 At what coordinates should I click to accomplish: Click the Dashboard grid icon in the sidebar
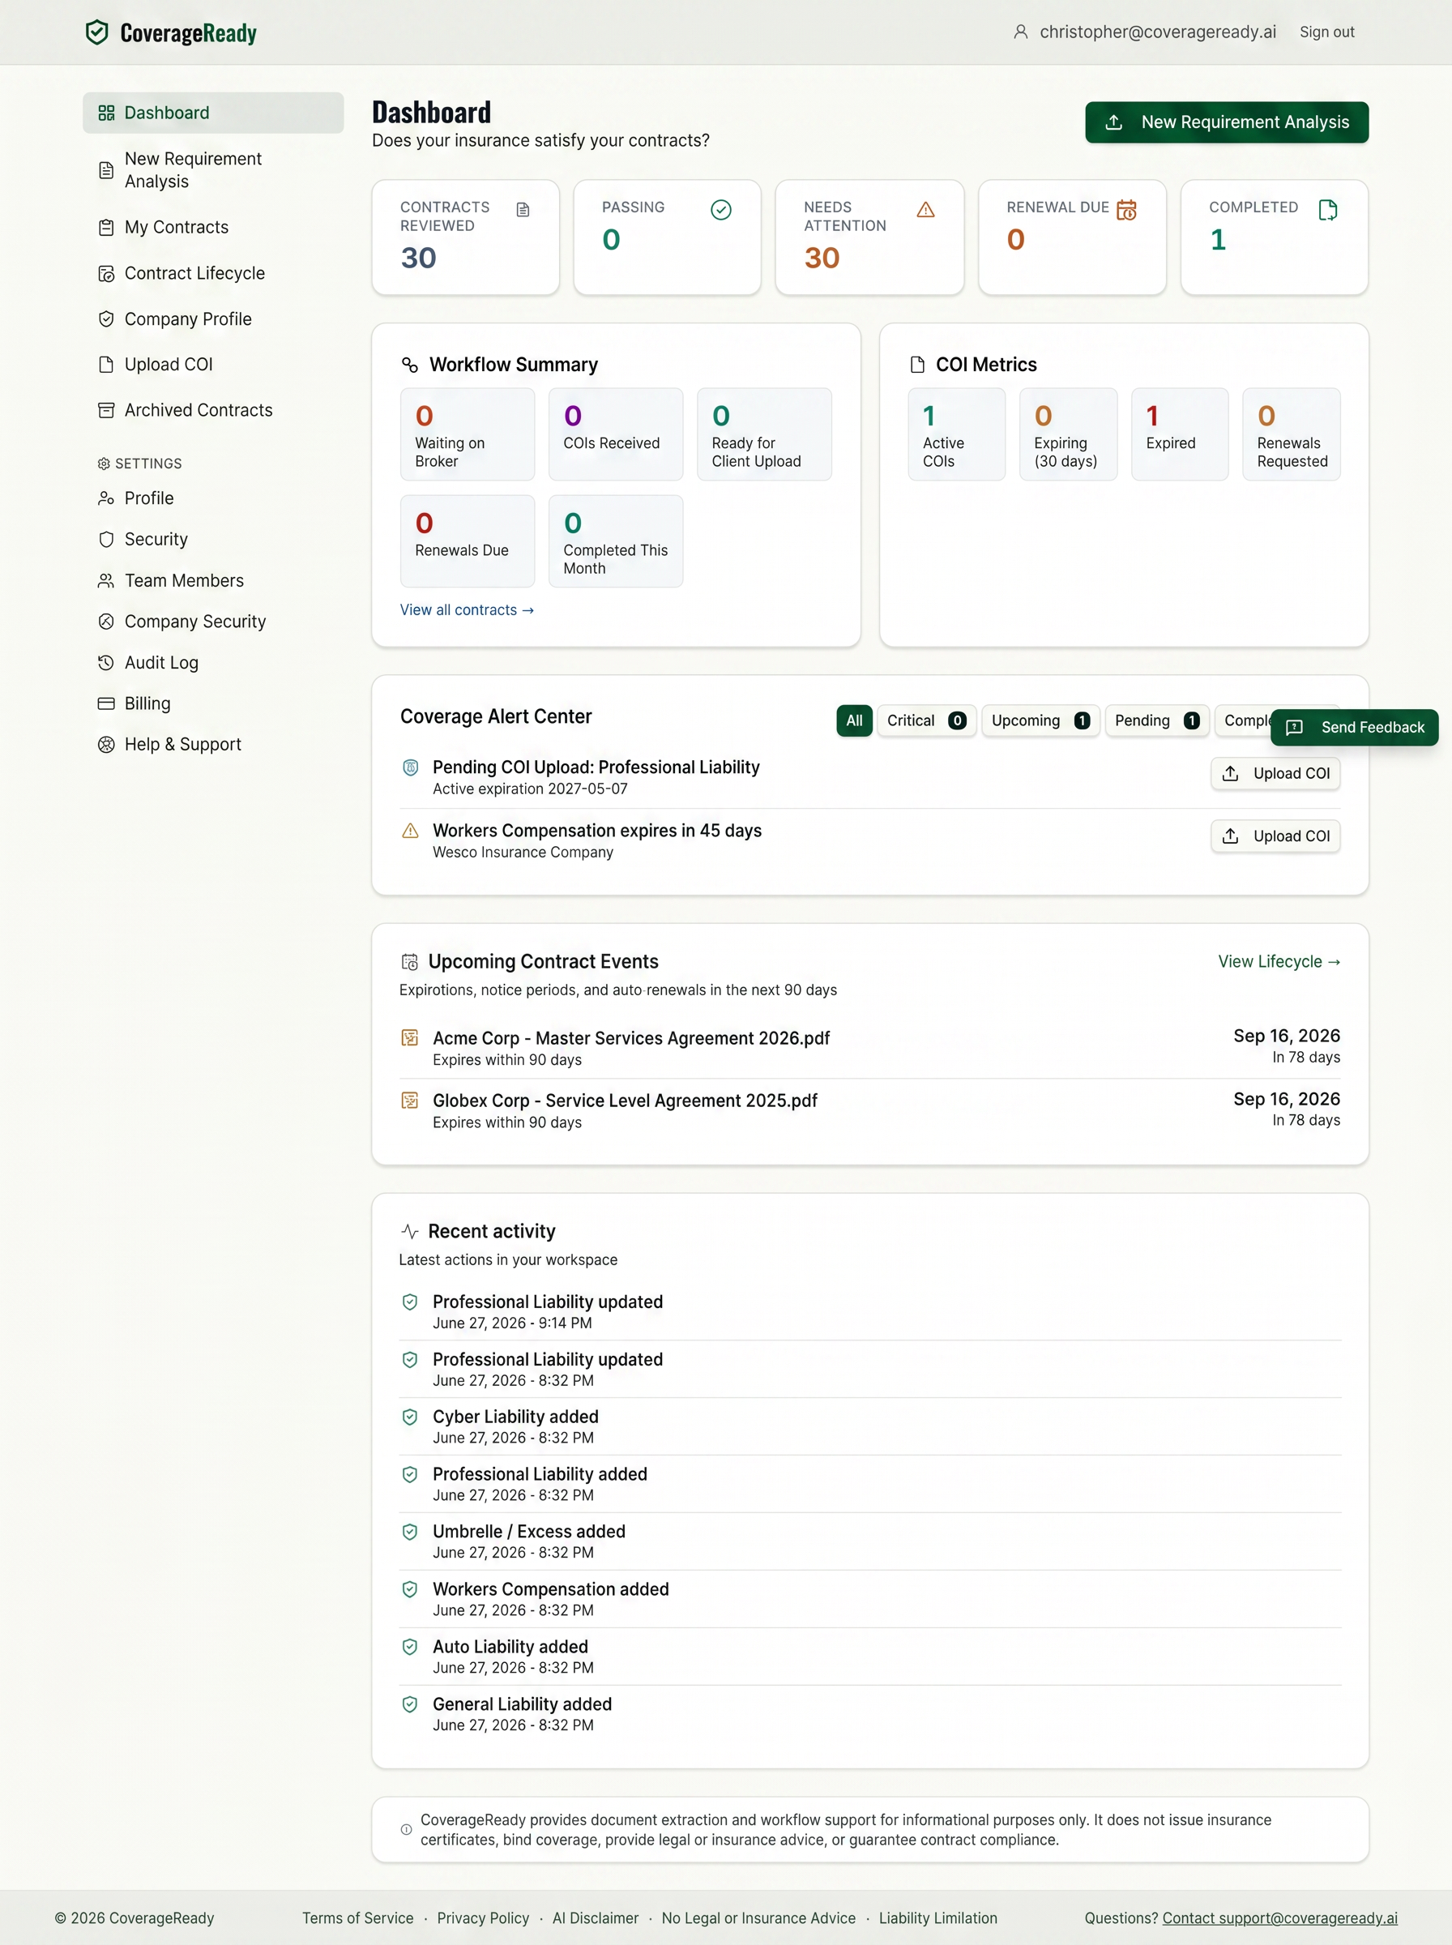[106, 113]
